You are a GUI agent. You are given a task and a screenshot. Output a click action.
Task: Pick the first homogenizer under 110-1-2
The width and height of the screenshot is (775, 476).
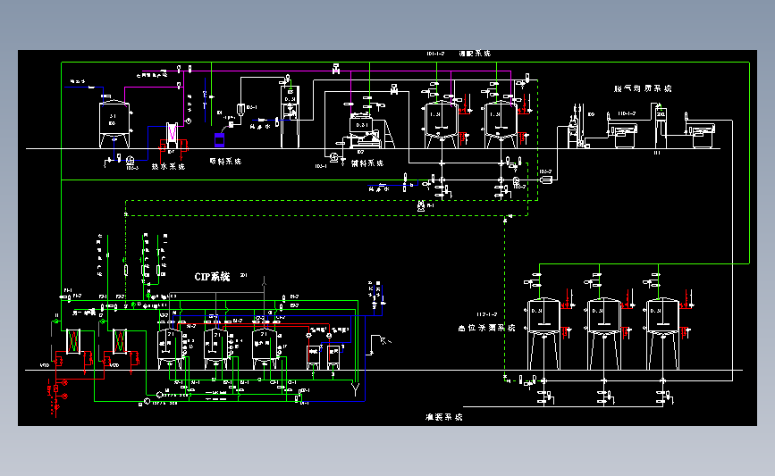(x=624, y=136)
